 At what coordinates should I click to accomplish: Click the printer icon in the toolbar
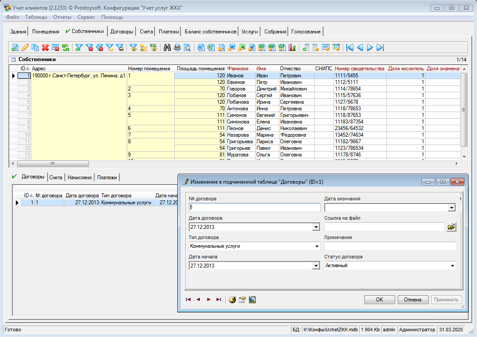[x=177, y=47]
